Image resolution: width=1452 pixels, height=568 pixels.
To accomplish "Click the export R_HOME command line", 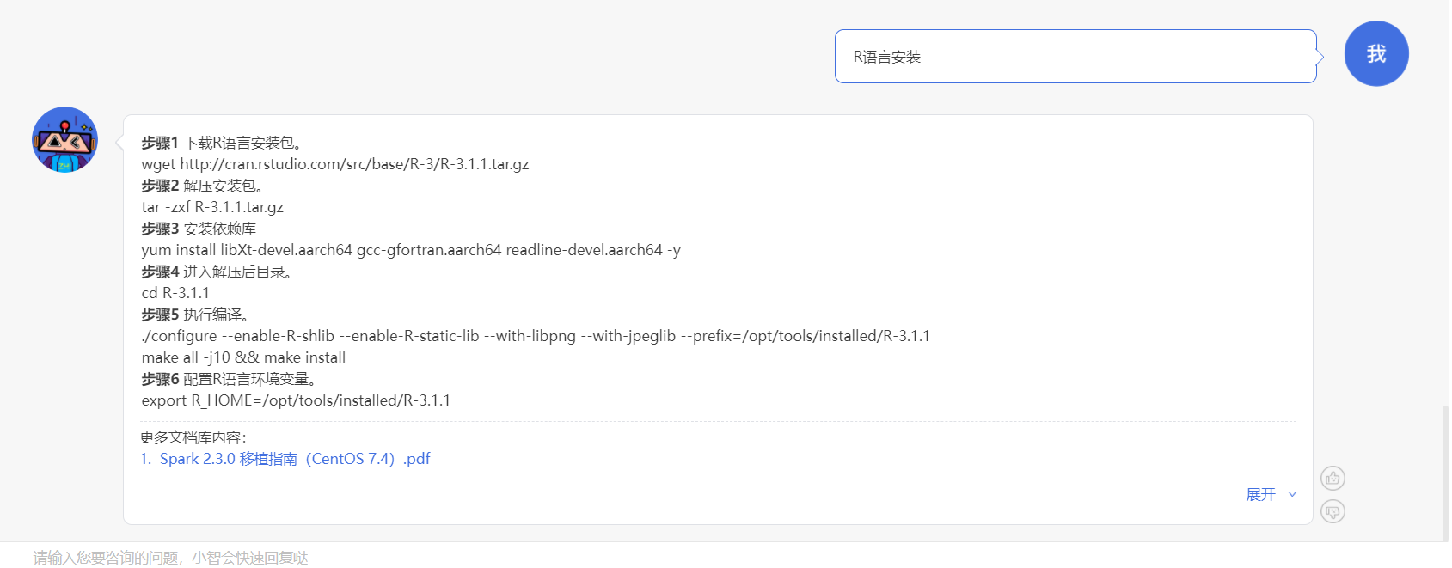I will 296,400.
